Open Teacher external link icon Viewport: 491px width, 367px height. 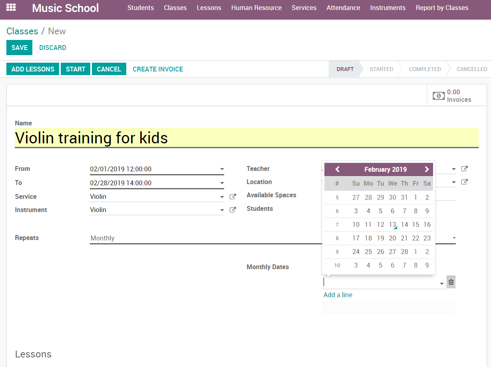[464, 169]
